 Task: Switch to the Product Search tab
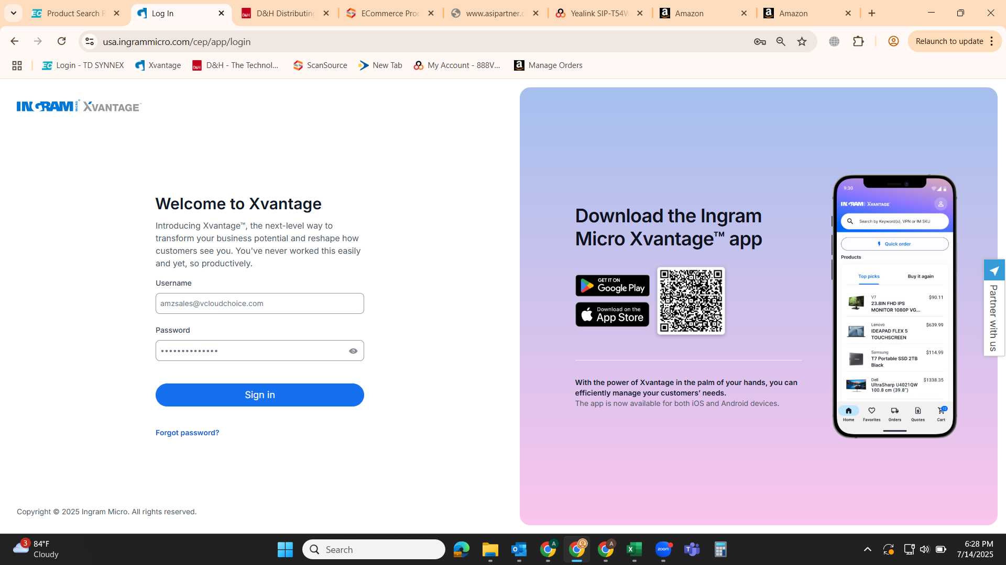[x=76, y=13]
